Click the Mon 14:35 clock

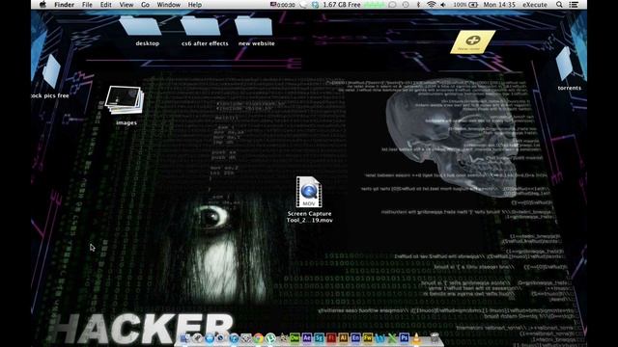[499, 5]
